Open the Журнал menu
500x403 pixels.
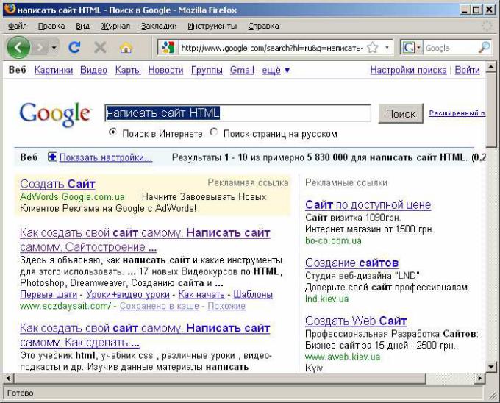(115, 26)
